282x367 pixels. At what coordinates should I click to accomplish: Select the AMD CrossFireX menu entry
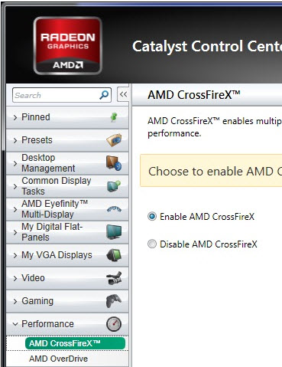coord(75,343)
